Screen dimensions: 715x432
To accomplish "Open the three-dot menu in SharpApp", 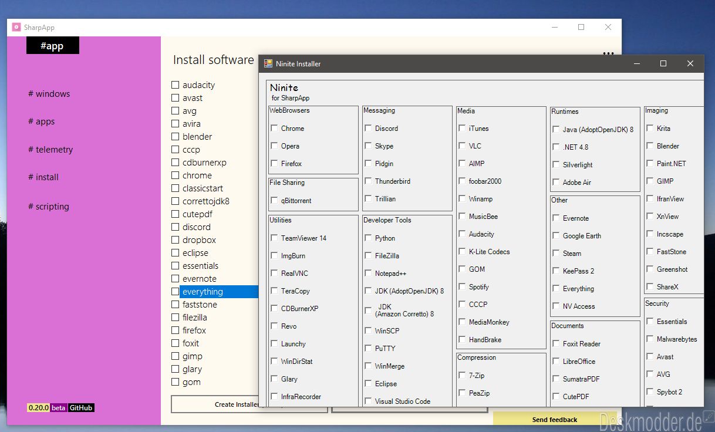I will pos(608,53).
